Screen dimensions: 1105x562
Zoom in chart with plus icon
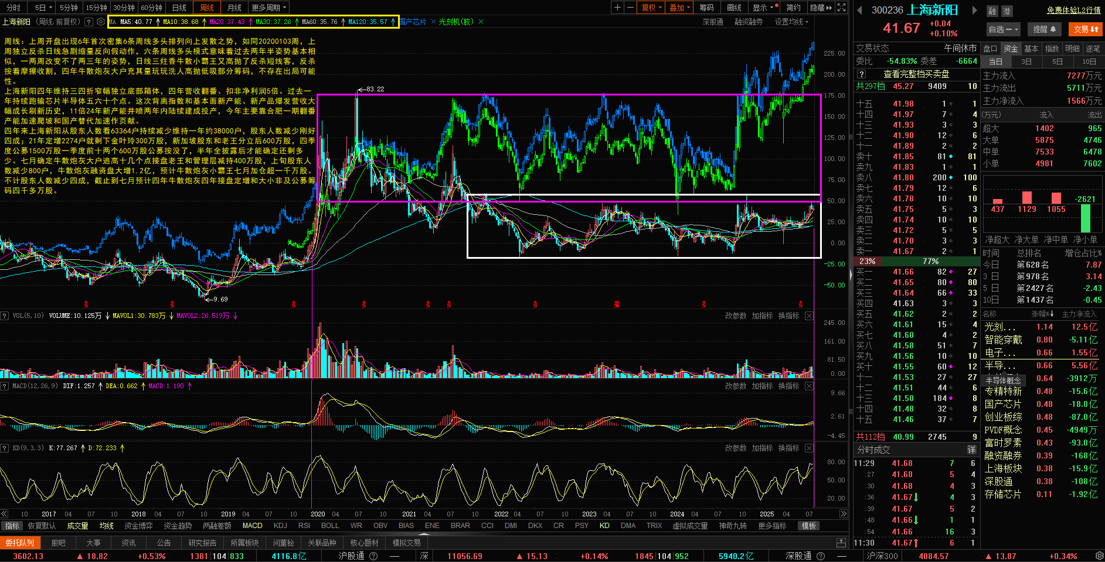(617, 8)
